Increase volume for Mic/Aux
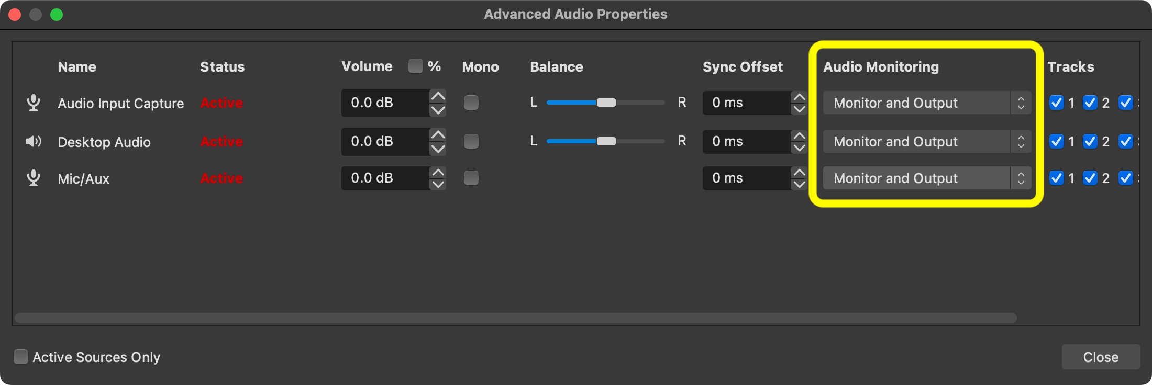This screenshot has width=1152, height=385. (438, 172)
